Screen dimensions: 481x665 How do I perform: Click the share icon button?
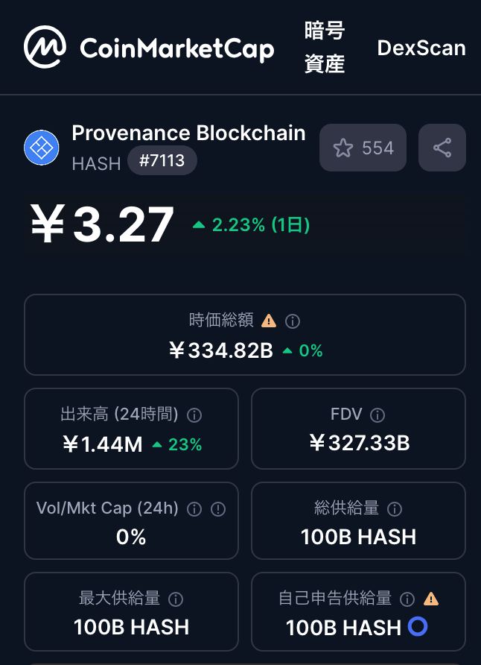point(442,148)
